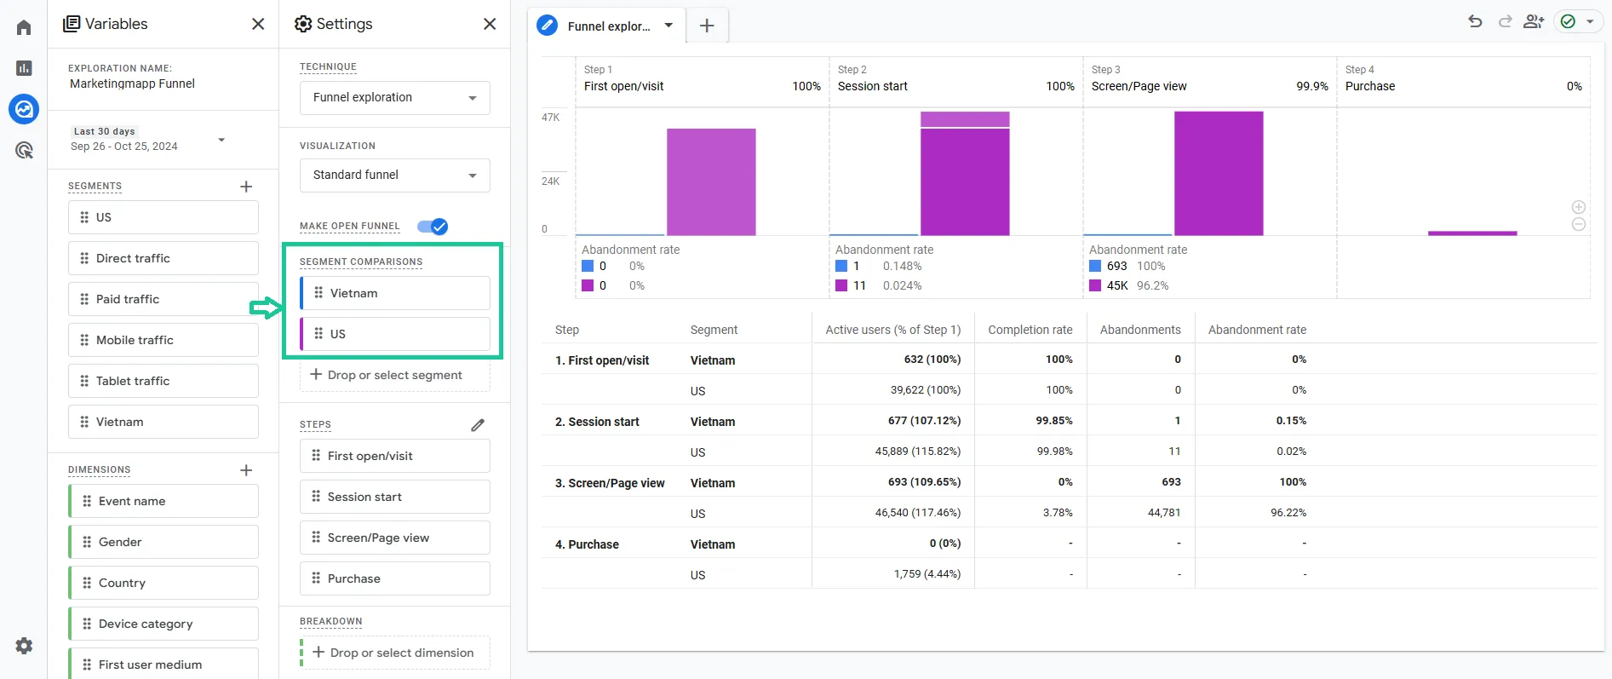Share the exploration with users
Image resolution: width=1612 pixels, height=679 pixels.
pos(1534,22)
